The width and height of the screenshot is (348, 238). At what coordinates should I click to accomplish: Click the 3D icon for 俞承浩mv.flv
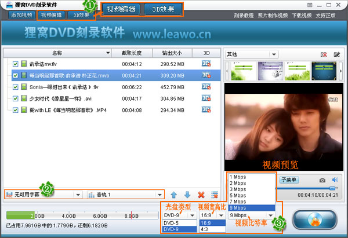pyautogui.click(x=205, y=64)
